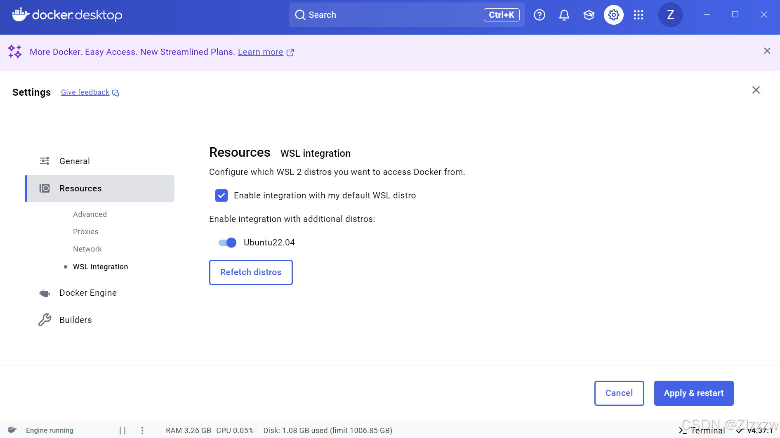Click the v4.37.1 version indicator
This screenshot has height=438, width=780.
click(x=755, y=431)
